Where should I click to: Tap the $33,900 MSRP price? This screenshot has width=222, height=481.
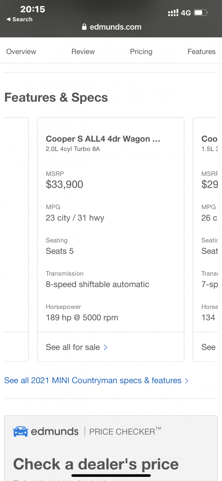pyautogui.click(x=65, y=184)
